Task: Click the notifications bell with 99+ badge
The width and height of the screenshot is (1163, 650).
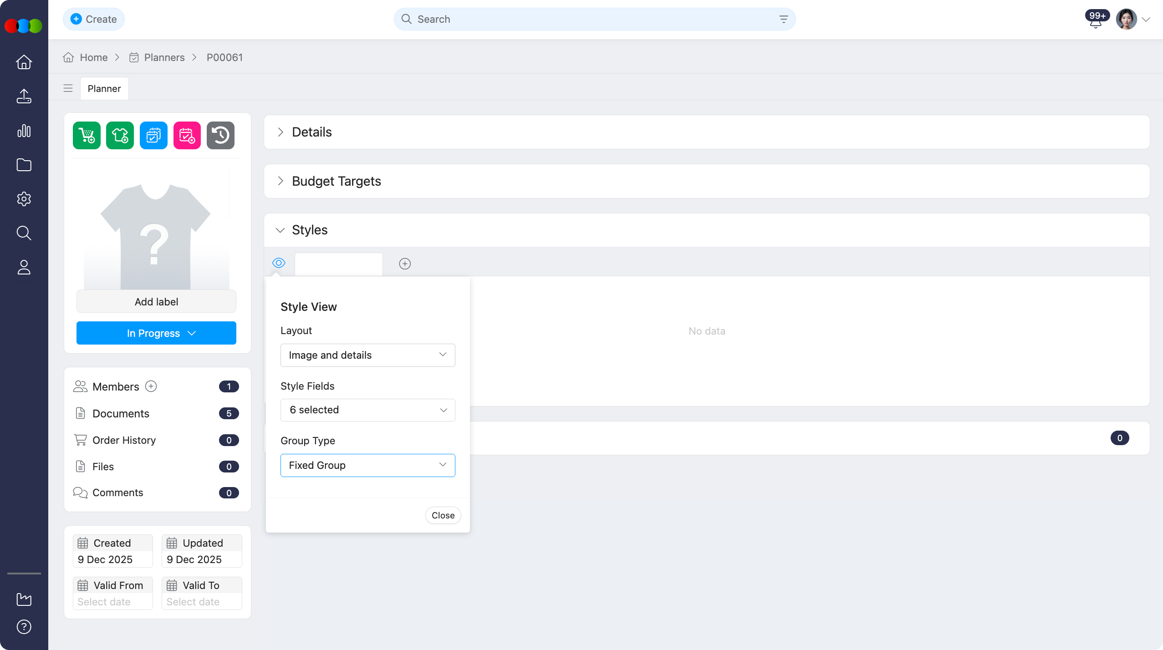Action: [x=1096, y=21]
